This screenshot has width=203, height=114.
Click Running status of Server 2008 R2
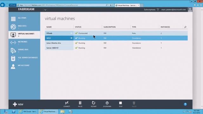click(82, 48)
